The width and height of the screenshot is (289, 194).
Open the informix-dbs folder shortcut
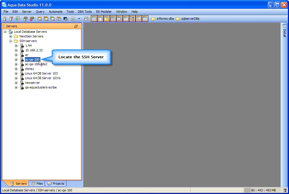coord(162,19)
